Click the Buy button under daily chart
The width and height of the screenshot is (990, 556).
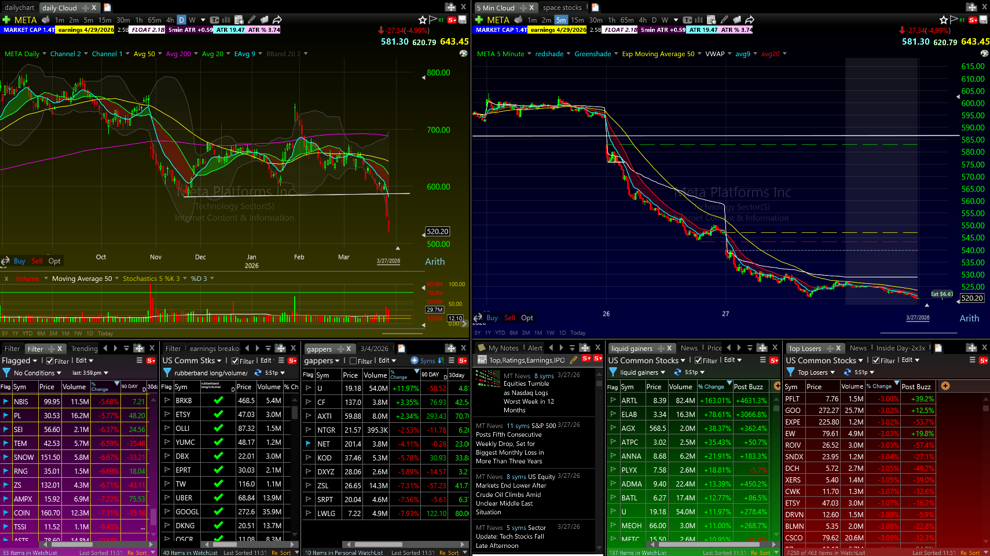(x=19, y=261)
